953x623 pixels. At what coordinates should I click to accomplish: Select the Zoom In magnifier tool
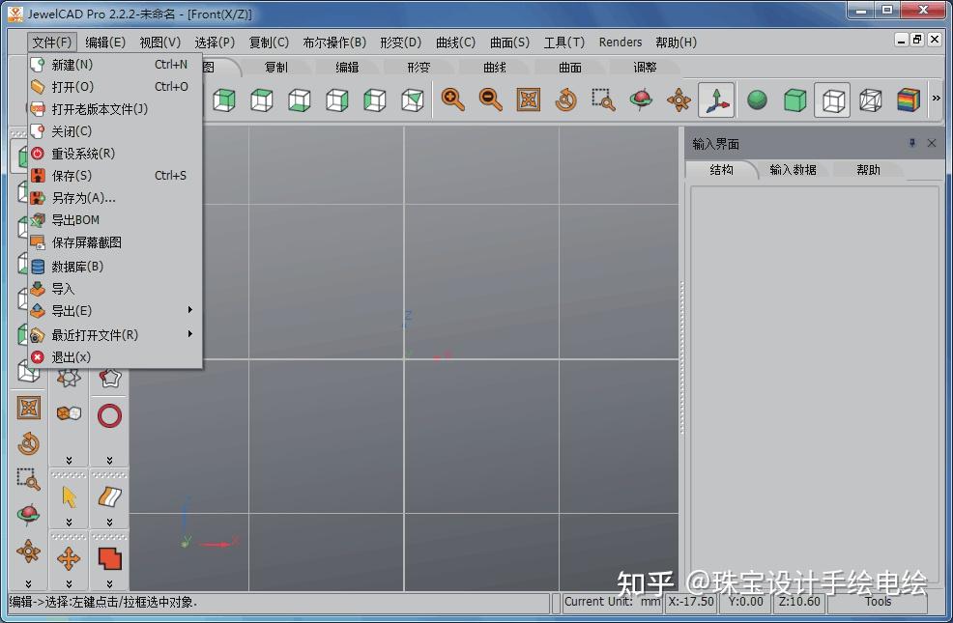pyautogui.click(x=452, y=98)
